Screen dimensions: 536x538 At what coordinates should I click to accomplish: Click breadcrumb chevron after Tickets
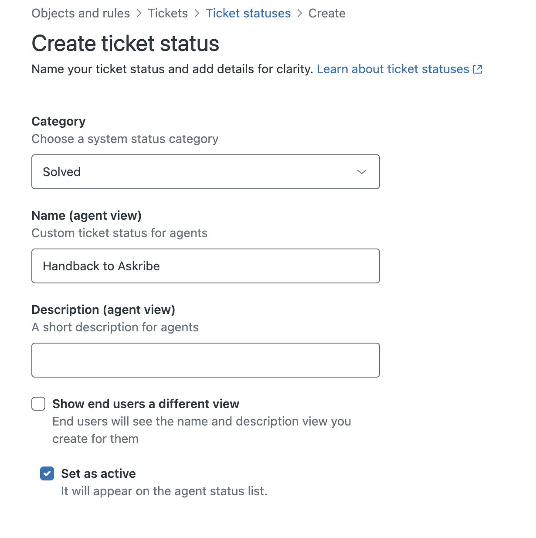pos(197,14)
